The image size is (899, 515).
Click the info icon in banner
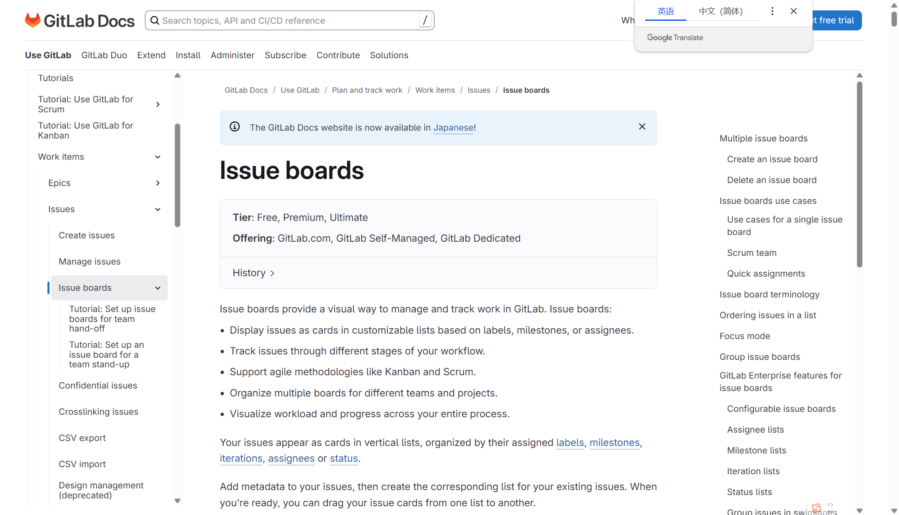point(235,127)
